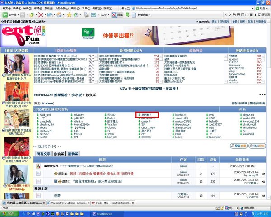The height and width of the screenshot is (217, 271).
Task: Stop loading with the red X icon
Action: pos(41,15)
